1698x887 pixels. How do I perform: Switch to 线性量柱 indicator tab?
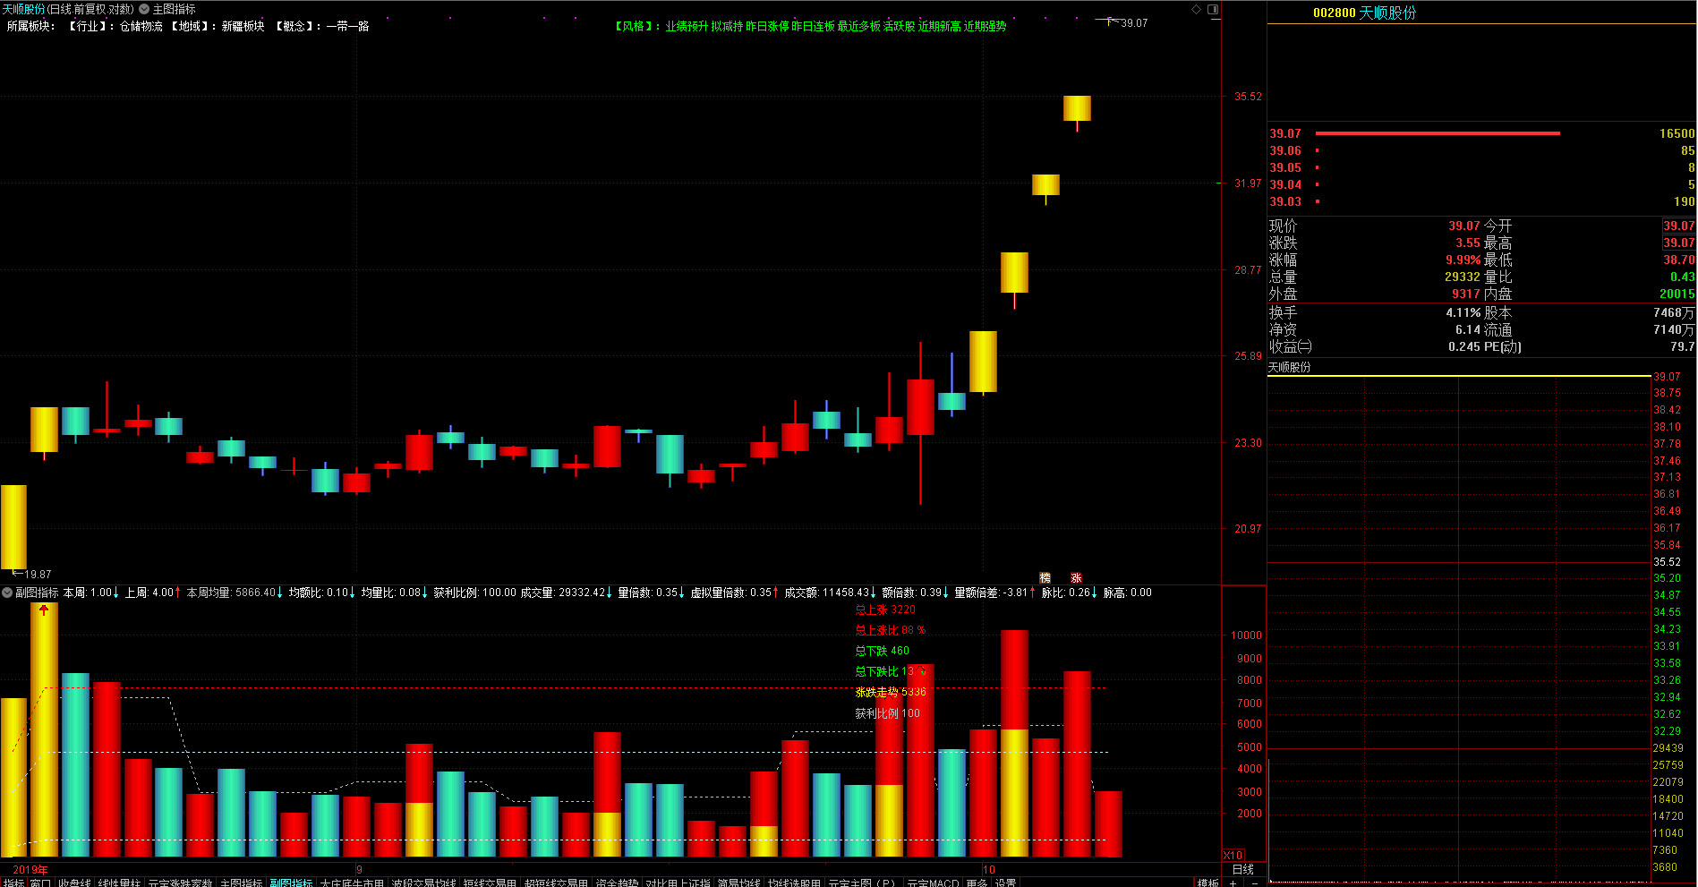[119, 883]
